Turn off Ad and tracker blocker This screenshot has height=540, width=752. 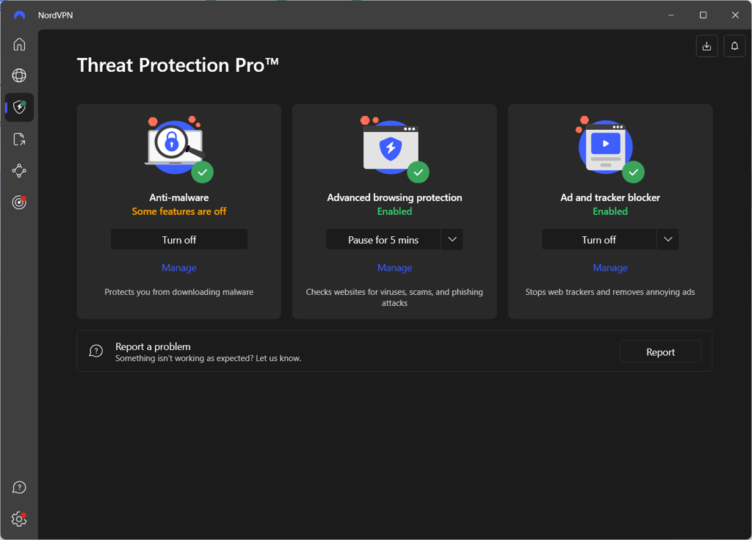point(599,240)
